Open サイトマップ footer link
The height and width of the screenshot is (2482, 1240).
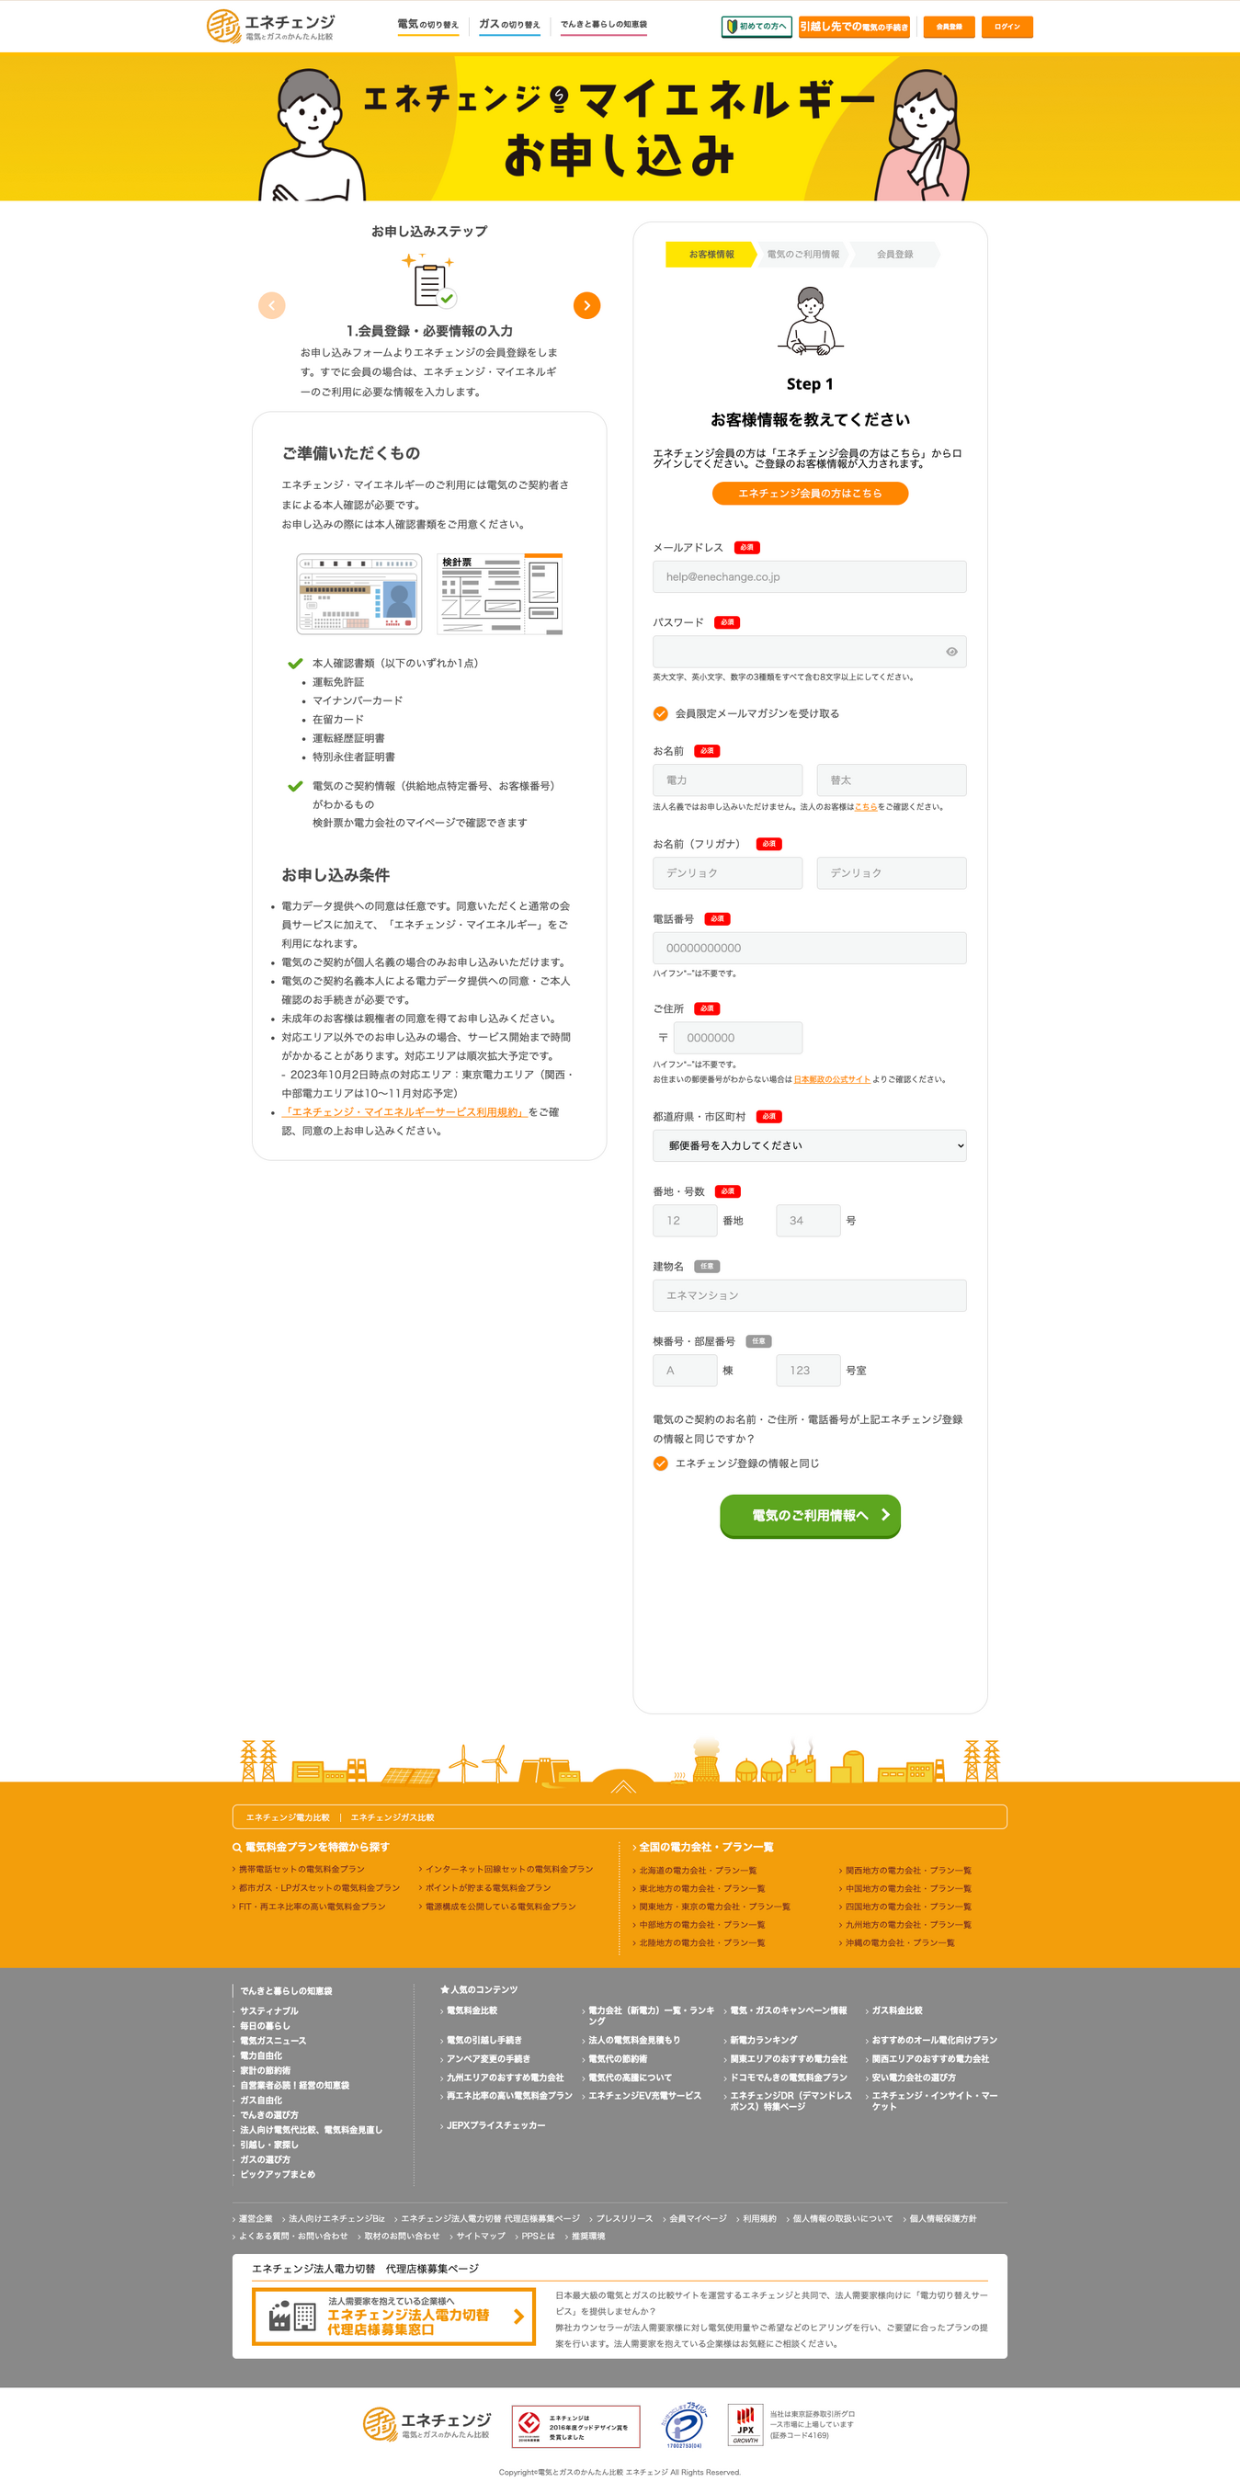[481, 2237]
